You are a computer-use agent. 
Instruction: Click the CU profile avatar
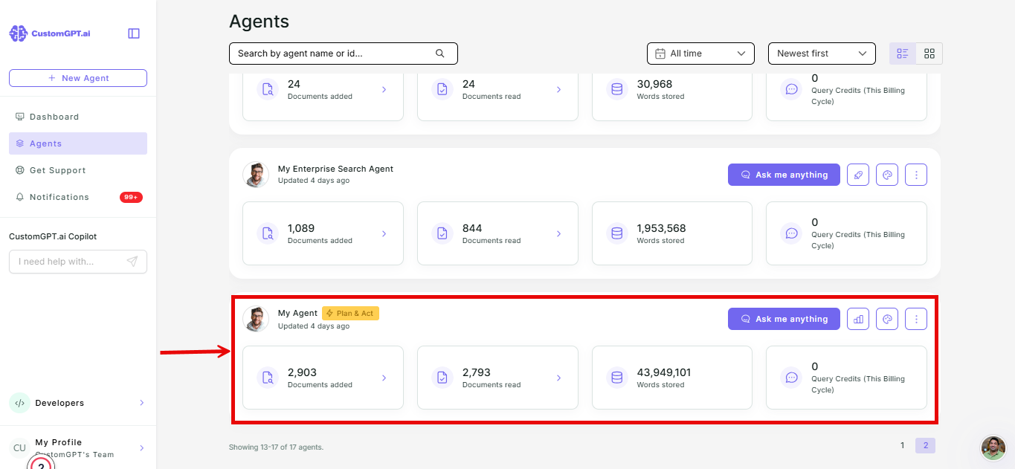pos(19,448)
